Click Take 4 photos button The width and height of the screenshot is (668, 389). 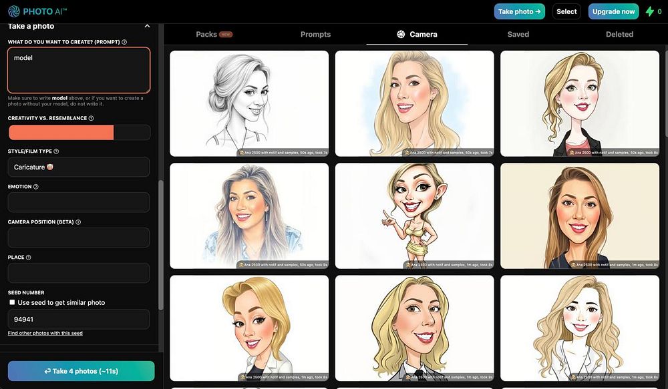81,371
